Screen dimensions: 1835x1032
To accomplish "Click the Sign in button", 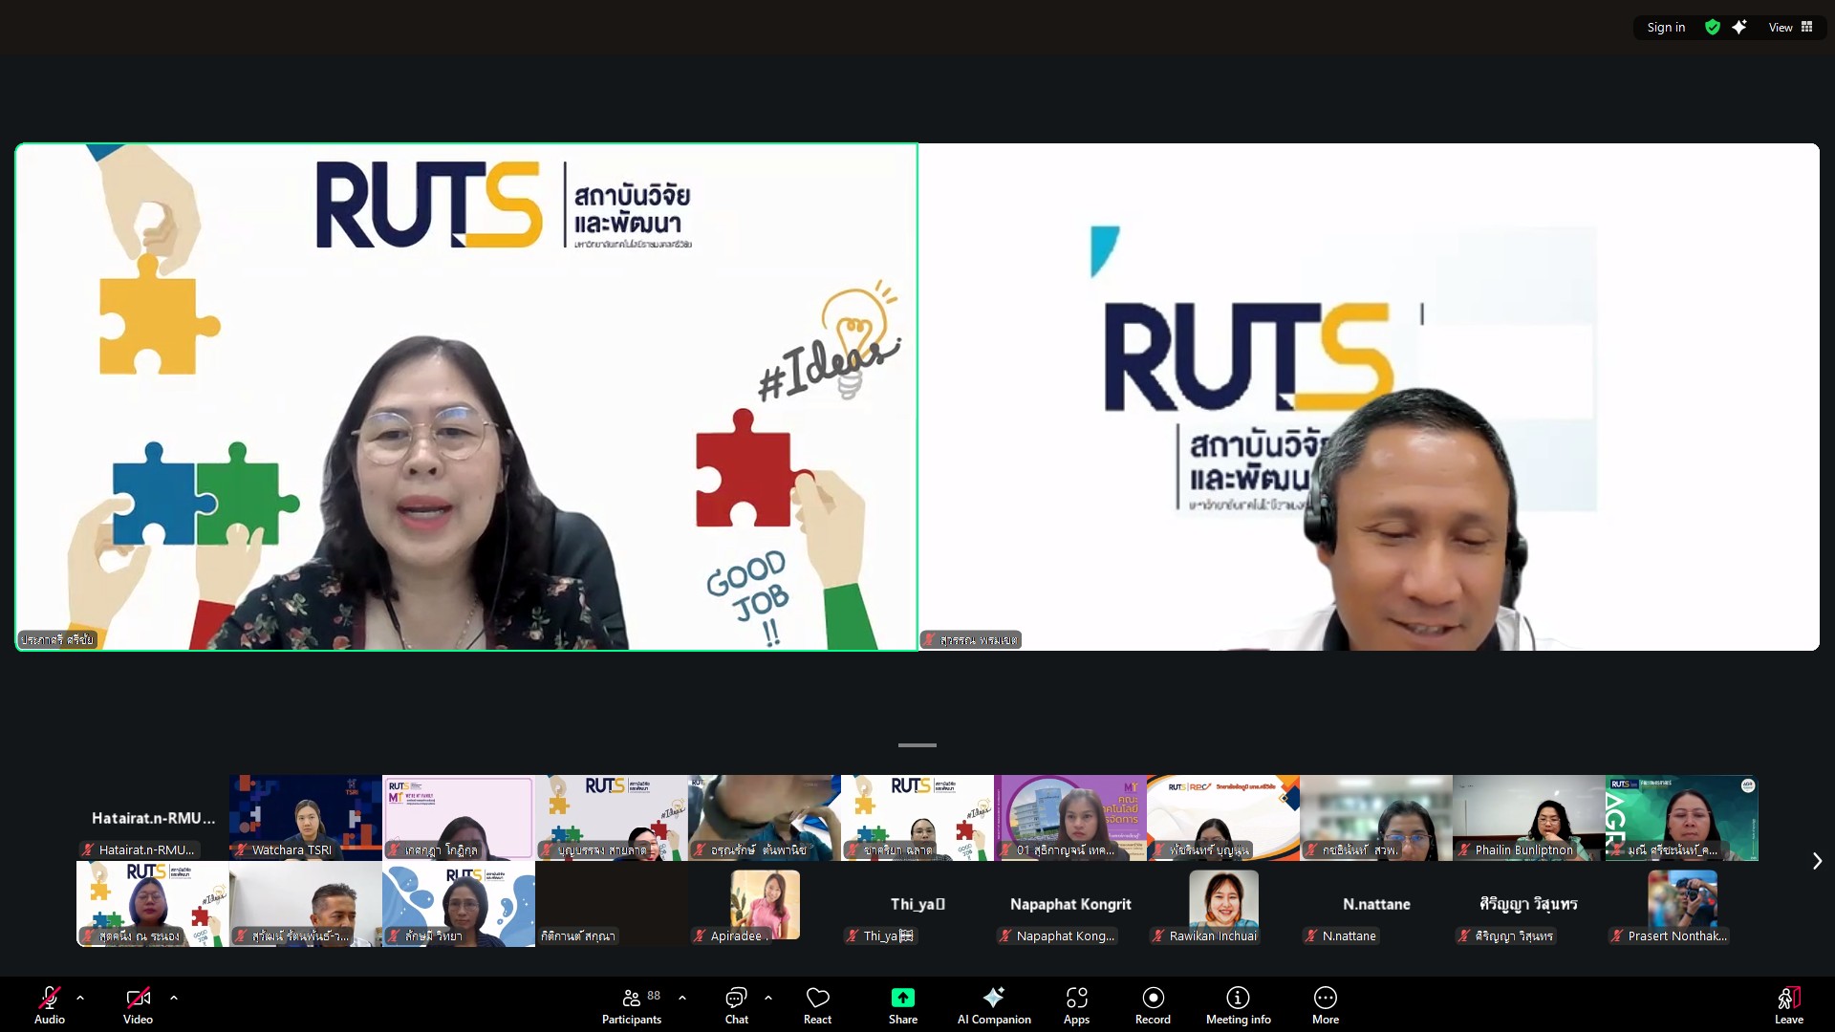I will click(x=1666, y=28).
